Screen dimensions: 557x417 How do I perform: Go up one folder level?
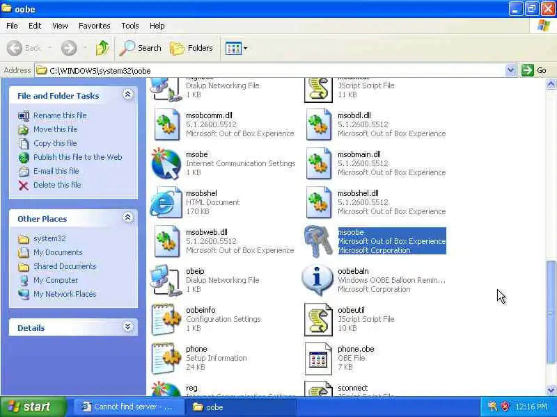coord(102,48)
